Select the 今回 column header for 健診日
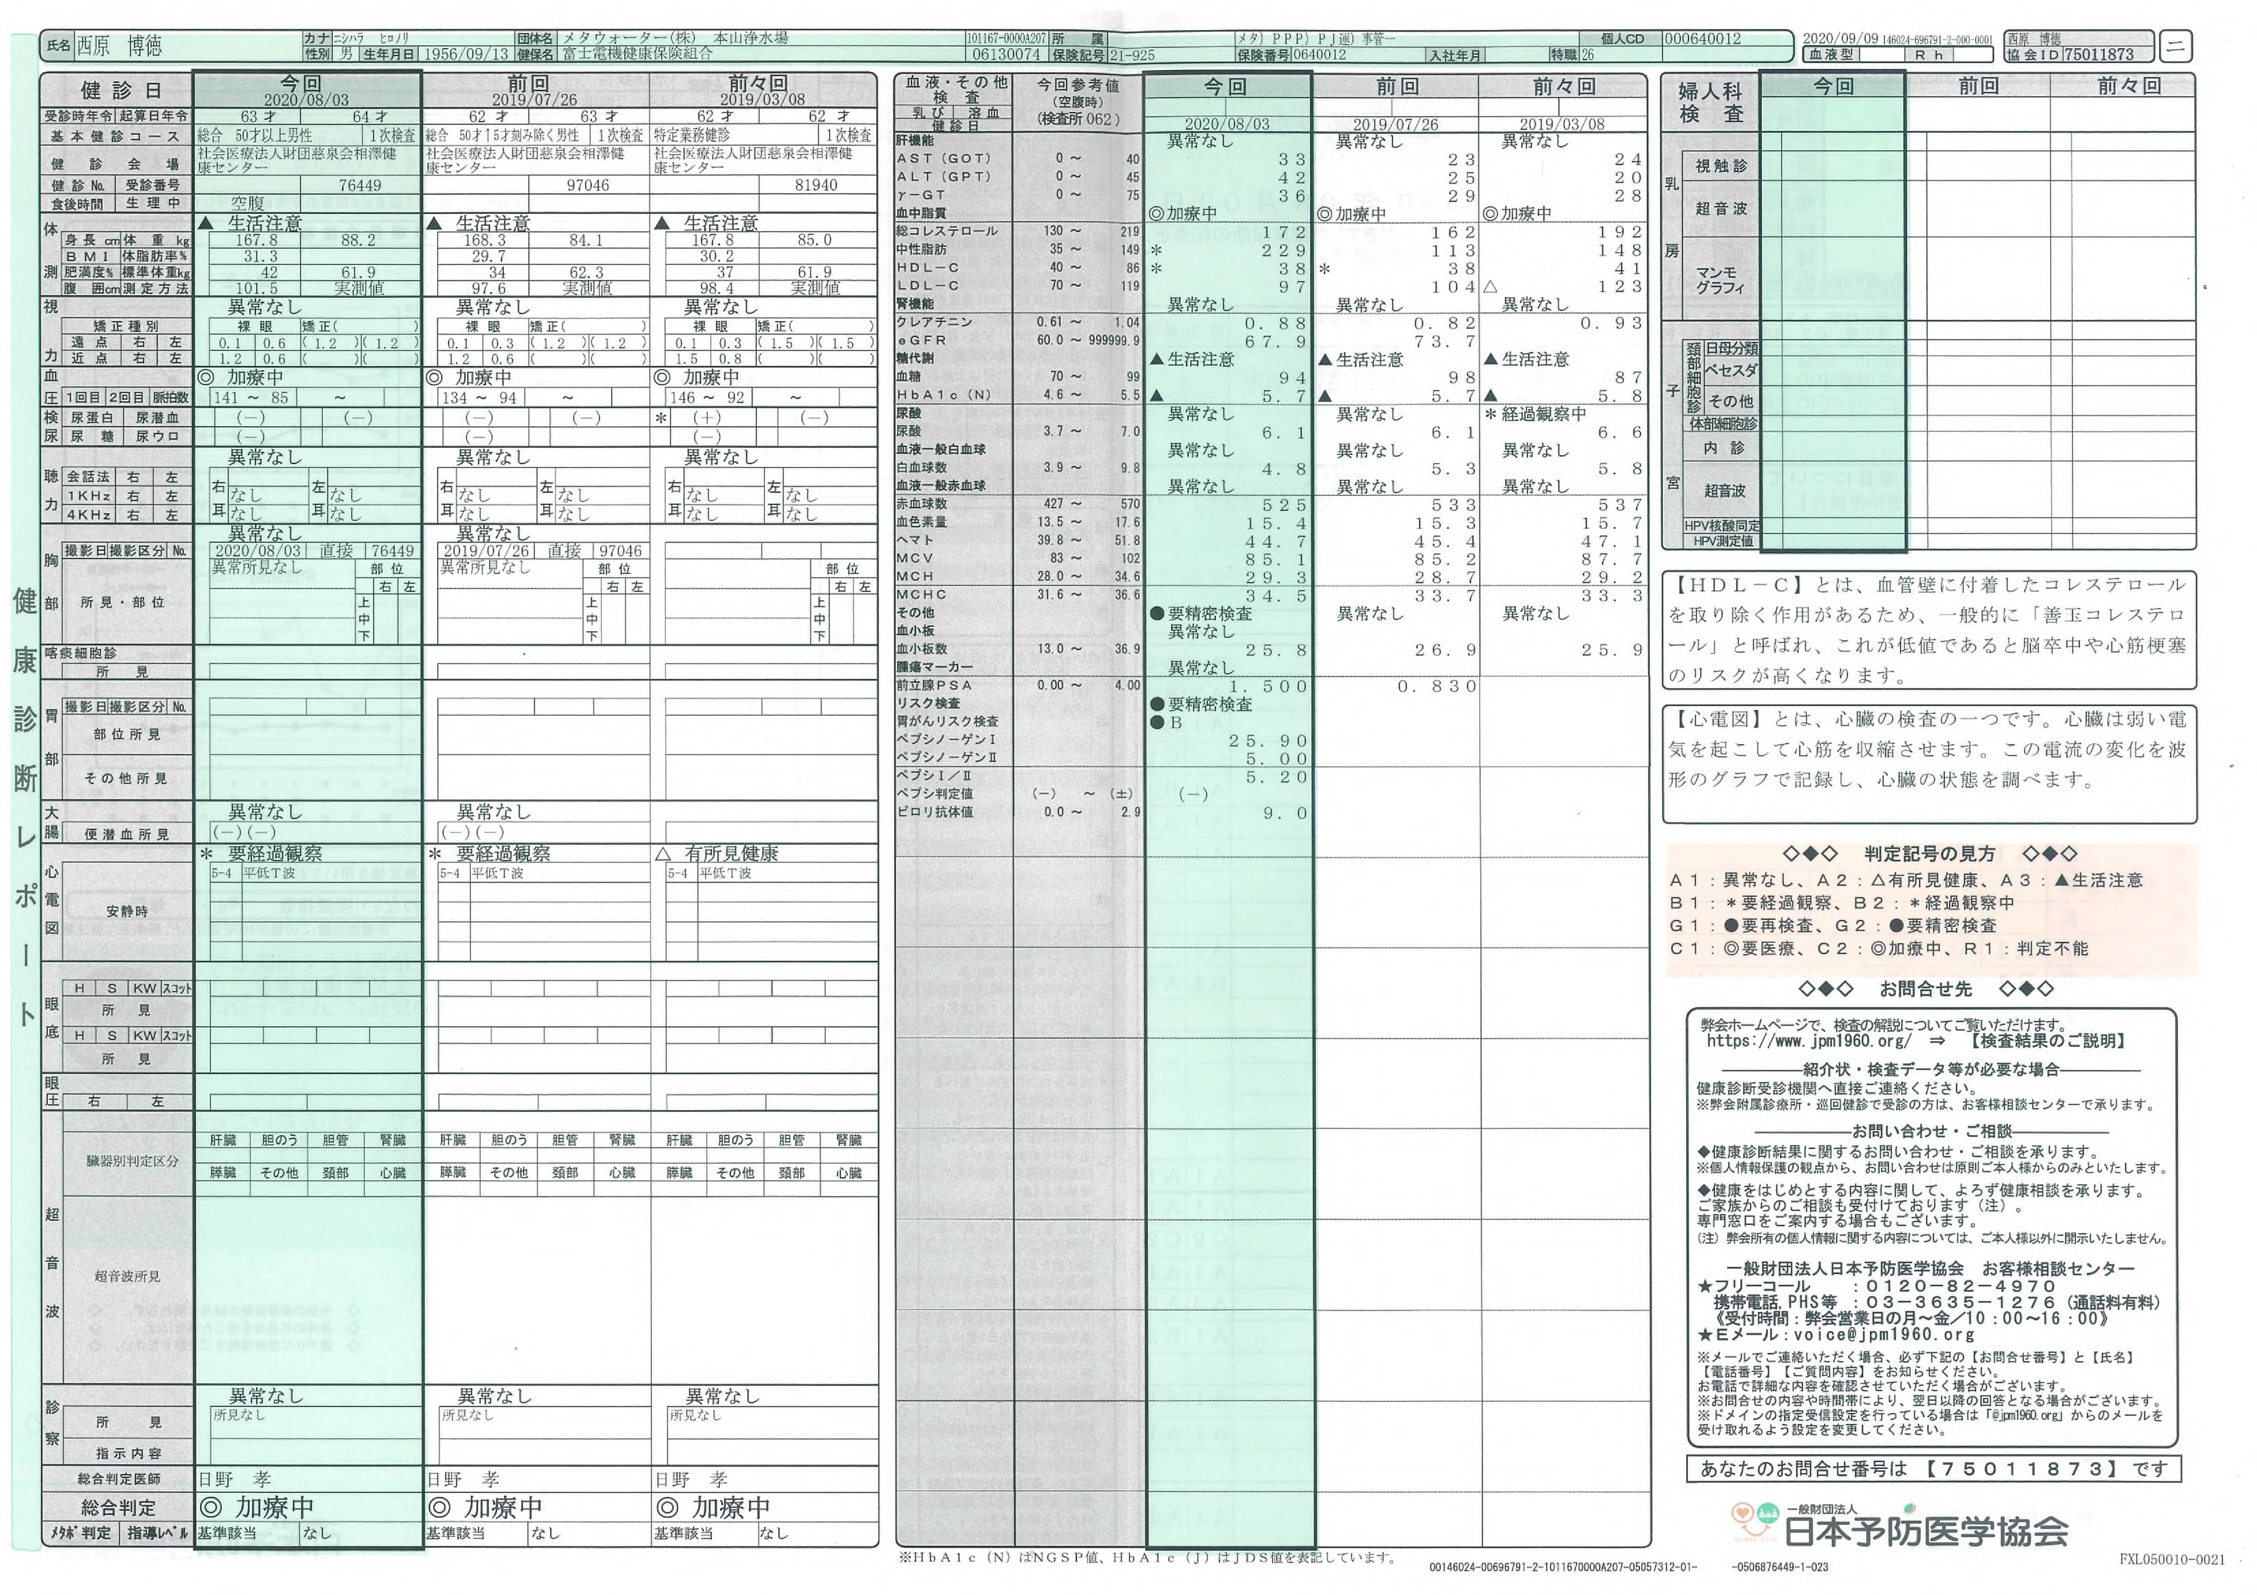Image resolution: width=2257 pixels, height=1595 pixels. point(301,84)
